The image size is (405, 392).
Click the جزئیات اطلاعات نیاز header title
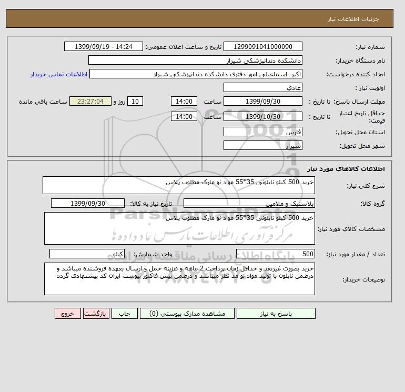[x=353, y=19]
